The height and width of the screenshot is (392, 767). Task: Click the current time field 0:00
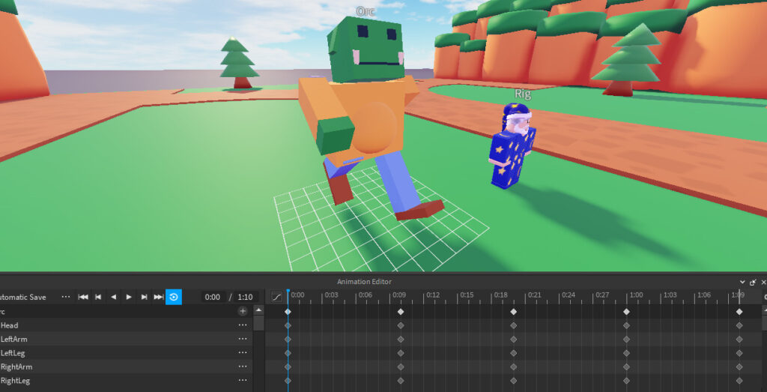coord(213,297)
